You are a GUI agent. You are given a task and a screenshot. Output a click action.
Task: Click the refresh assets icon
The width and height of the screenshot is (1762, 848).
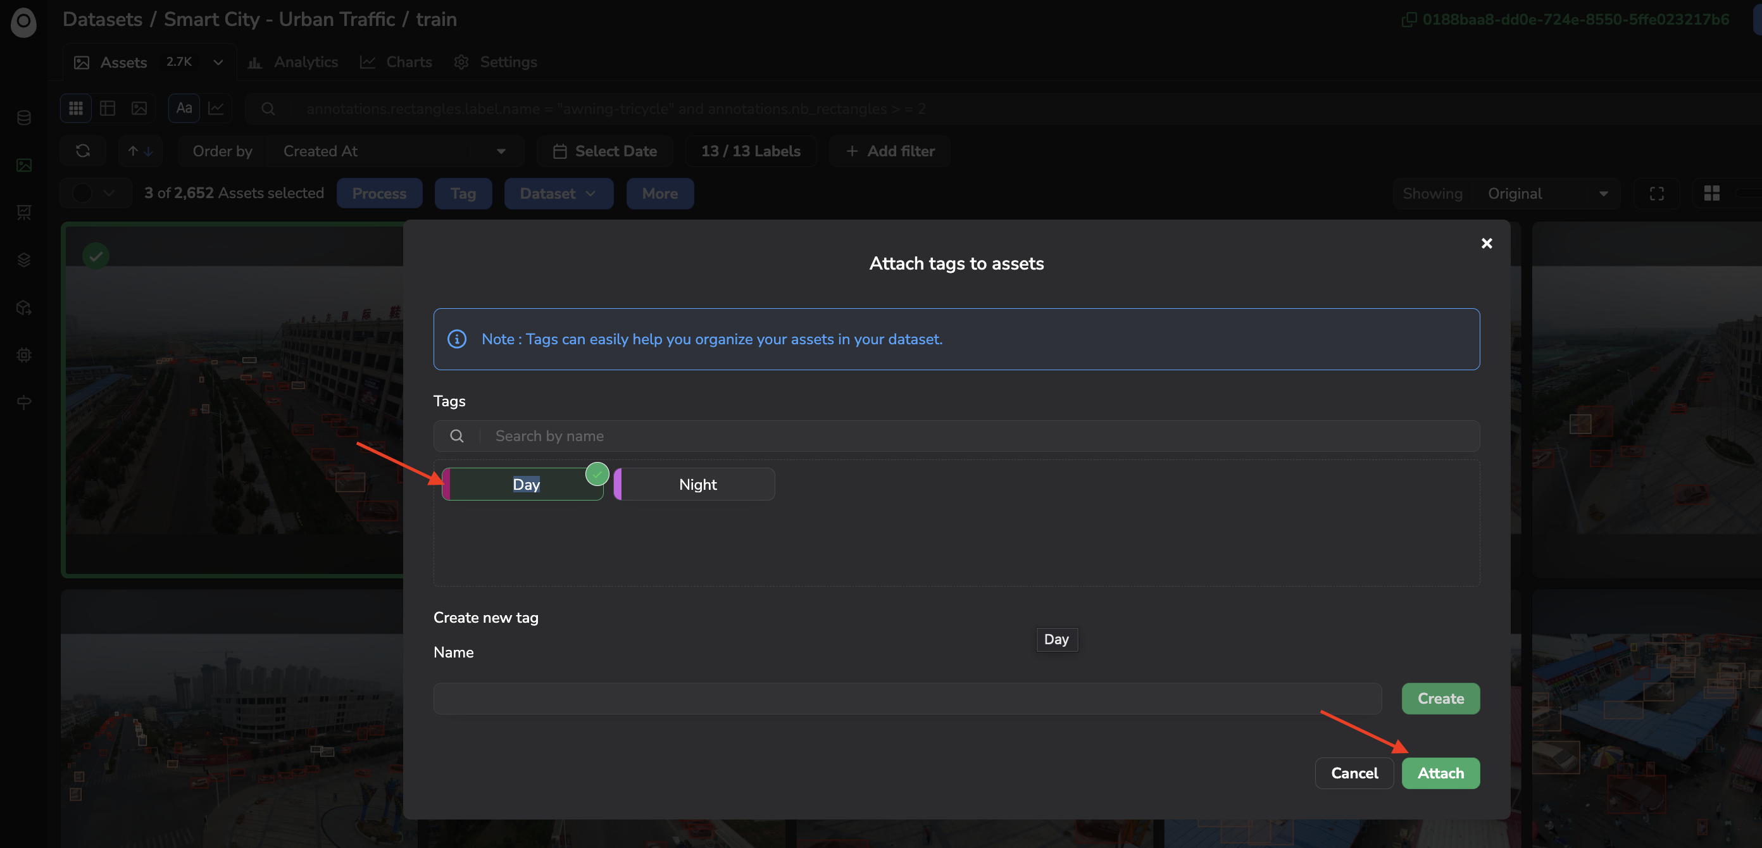[83, 151]
